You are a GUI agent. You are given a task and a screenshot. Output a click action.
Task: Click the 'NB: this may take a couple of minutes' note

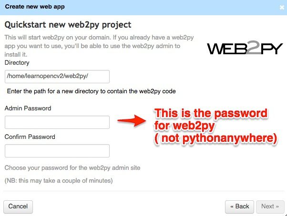click(x=59, y=181)
